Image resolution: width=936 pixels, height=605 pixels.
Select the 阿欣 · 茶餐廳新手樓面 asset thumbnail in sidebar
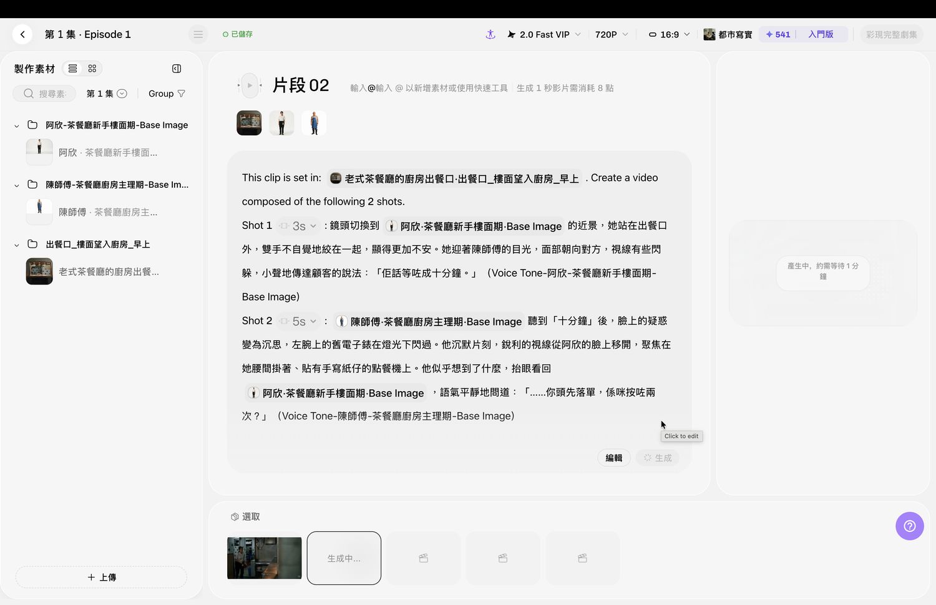tap(39, 152)
